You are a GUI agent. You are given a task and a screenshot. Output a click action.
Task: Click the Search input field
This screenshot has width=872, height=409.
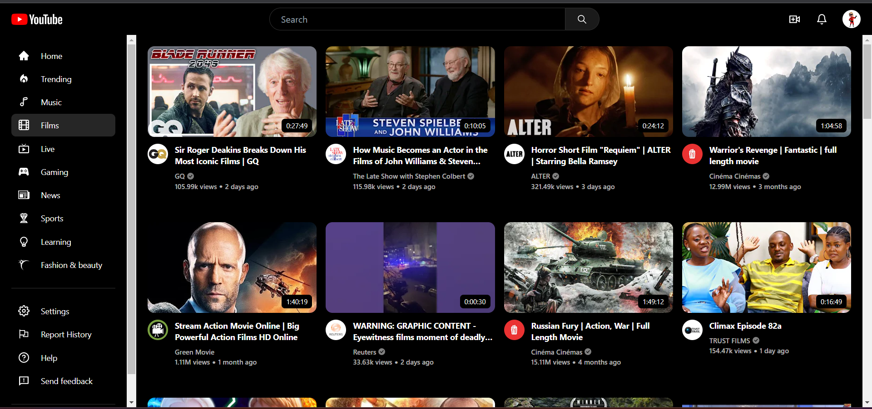point(417,19)
